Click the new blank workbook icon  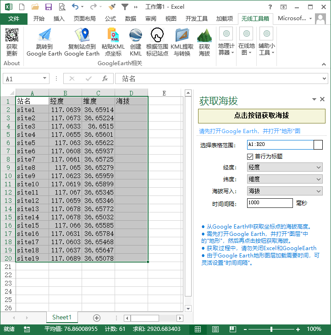pyautogui.click(x=22, y=7)
